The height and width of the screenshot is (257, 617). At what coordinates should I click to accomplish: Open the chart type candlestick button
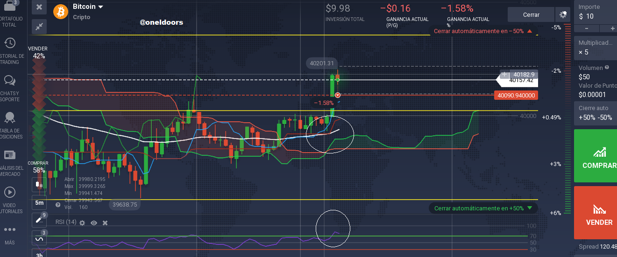[39, 184]
